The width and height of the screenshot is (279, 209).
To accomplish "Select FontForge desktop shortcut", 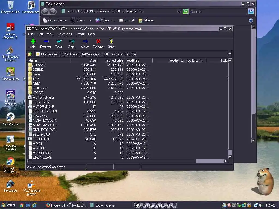I will point(10,119).
